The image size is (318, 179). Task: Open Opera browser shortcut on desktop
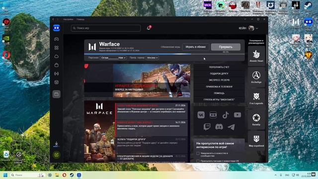(6, 55)
